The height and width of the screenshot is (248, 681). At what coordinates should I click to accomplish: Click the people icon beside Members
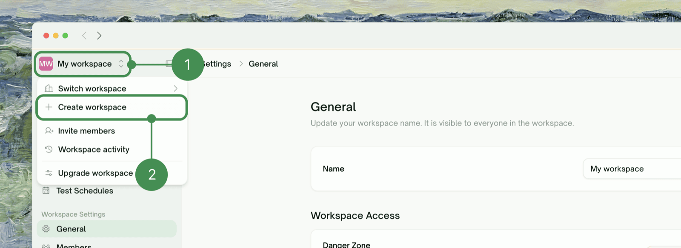[x=46, y=245]
